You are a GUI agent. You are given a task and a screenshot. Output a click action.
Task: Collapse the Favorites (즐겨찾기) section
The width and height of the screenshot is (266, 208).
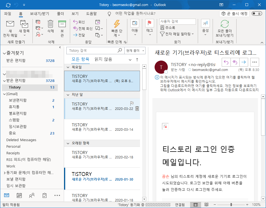coord(4,53)
